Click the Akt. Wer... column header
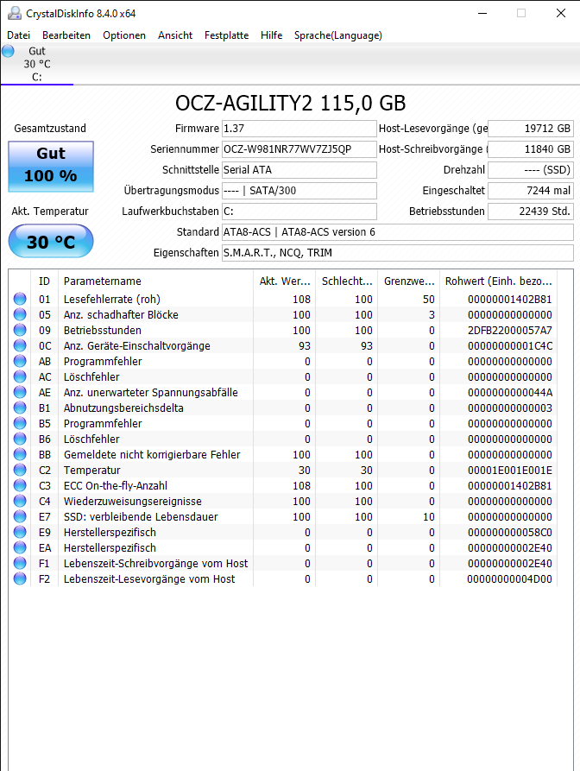580x771 pixels. (285, 281)
